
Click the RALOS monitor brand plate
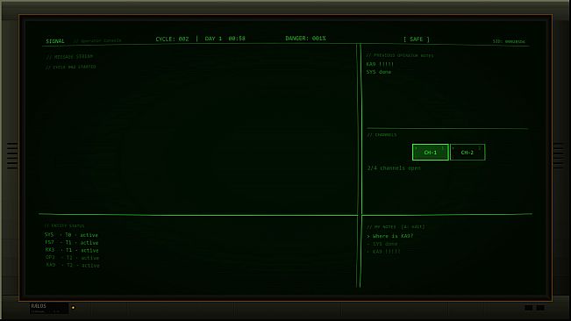point(49,308)
